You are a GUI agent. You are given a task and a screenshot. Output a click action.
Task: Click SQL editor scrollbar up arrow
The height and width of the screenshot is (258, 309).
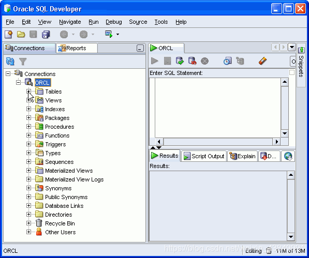tap(285, 82)
